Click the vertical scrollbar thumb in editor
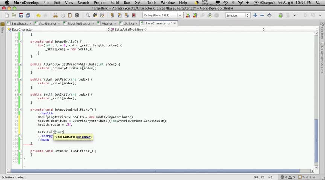325x180 pixels. [x=316, y=141]
